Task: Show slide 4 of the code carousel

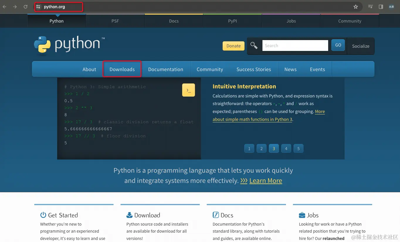Action: [286, 148]
